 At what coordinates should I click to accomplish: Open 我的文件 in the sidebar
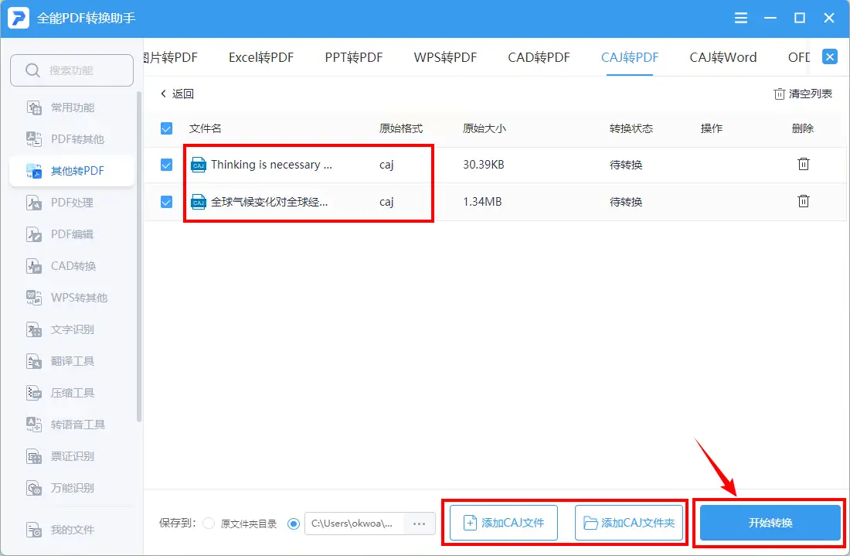pyautogui.click(x=72, y=530)
